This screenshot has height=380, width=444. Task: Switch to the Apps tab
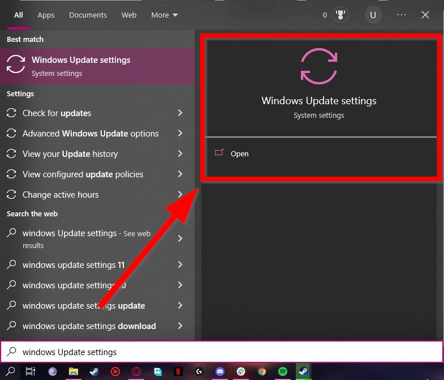coord(46,15)
